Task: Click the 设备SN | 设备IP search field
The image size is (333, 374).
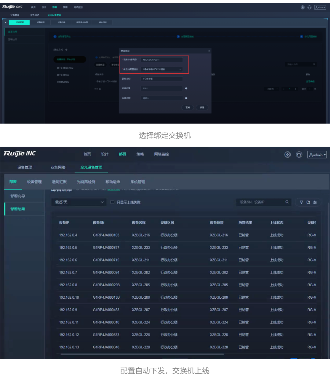Action: [x=261, y=202]
